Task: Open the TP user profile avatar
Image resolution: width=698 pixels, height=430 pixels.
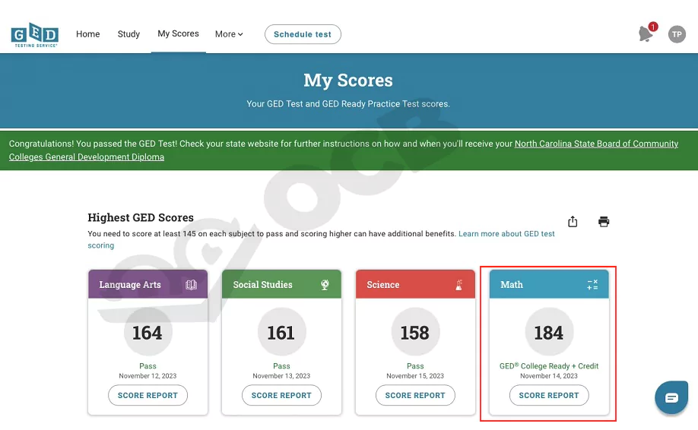Action: click(x=677, y=34)
